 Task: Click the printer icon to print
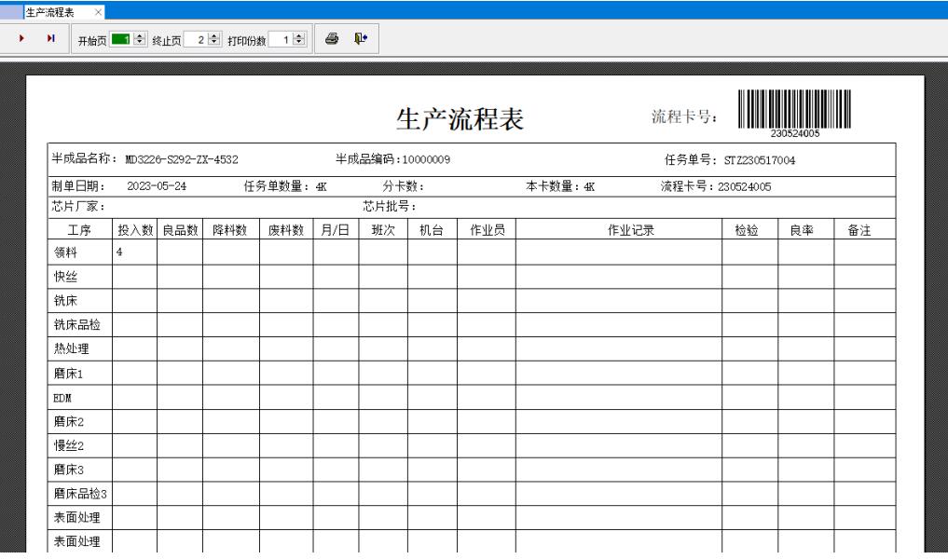click(x=332, y=38)
